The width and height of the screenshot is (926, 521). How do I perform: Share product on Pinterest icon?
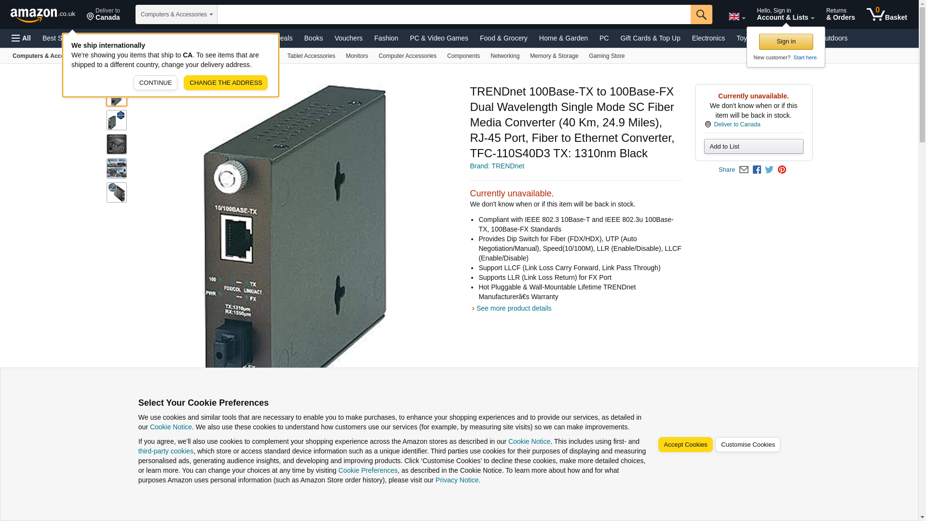coord(782,170)
